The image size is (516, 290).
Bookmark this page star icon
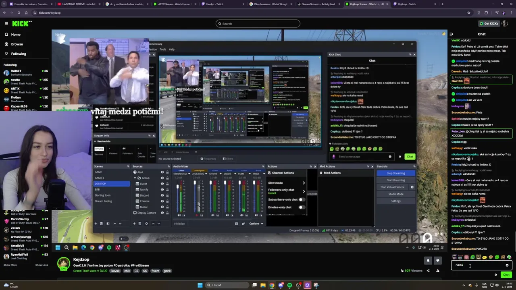tap(468, 12)
